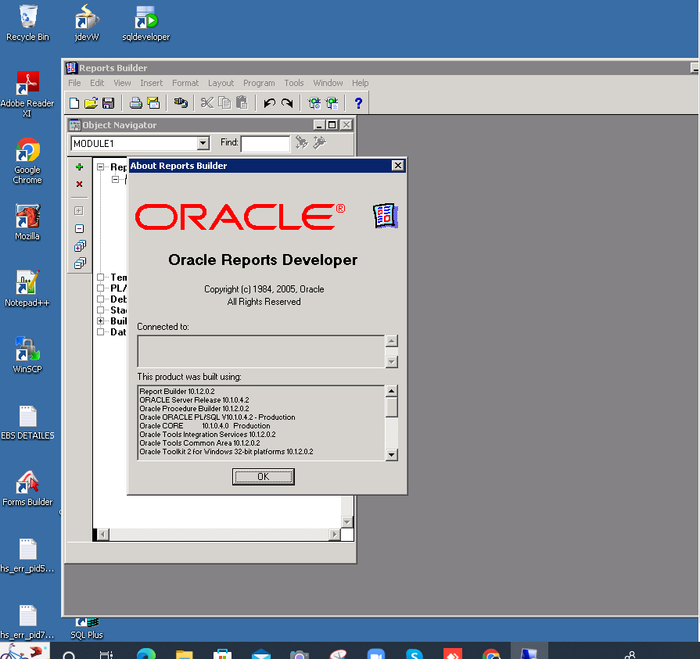Click right arrow of navigator horizontal scrollbar

coord(335,534)
